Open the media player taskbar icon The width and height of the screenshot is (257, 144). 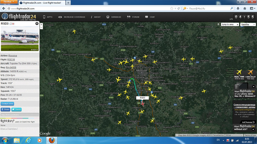(40, 140)
